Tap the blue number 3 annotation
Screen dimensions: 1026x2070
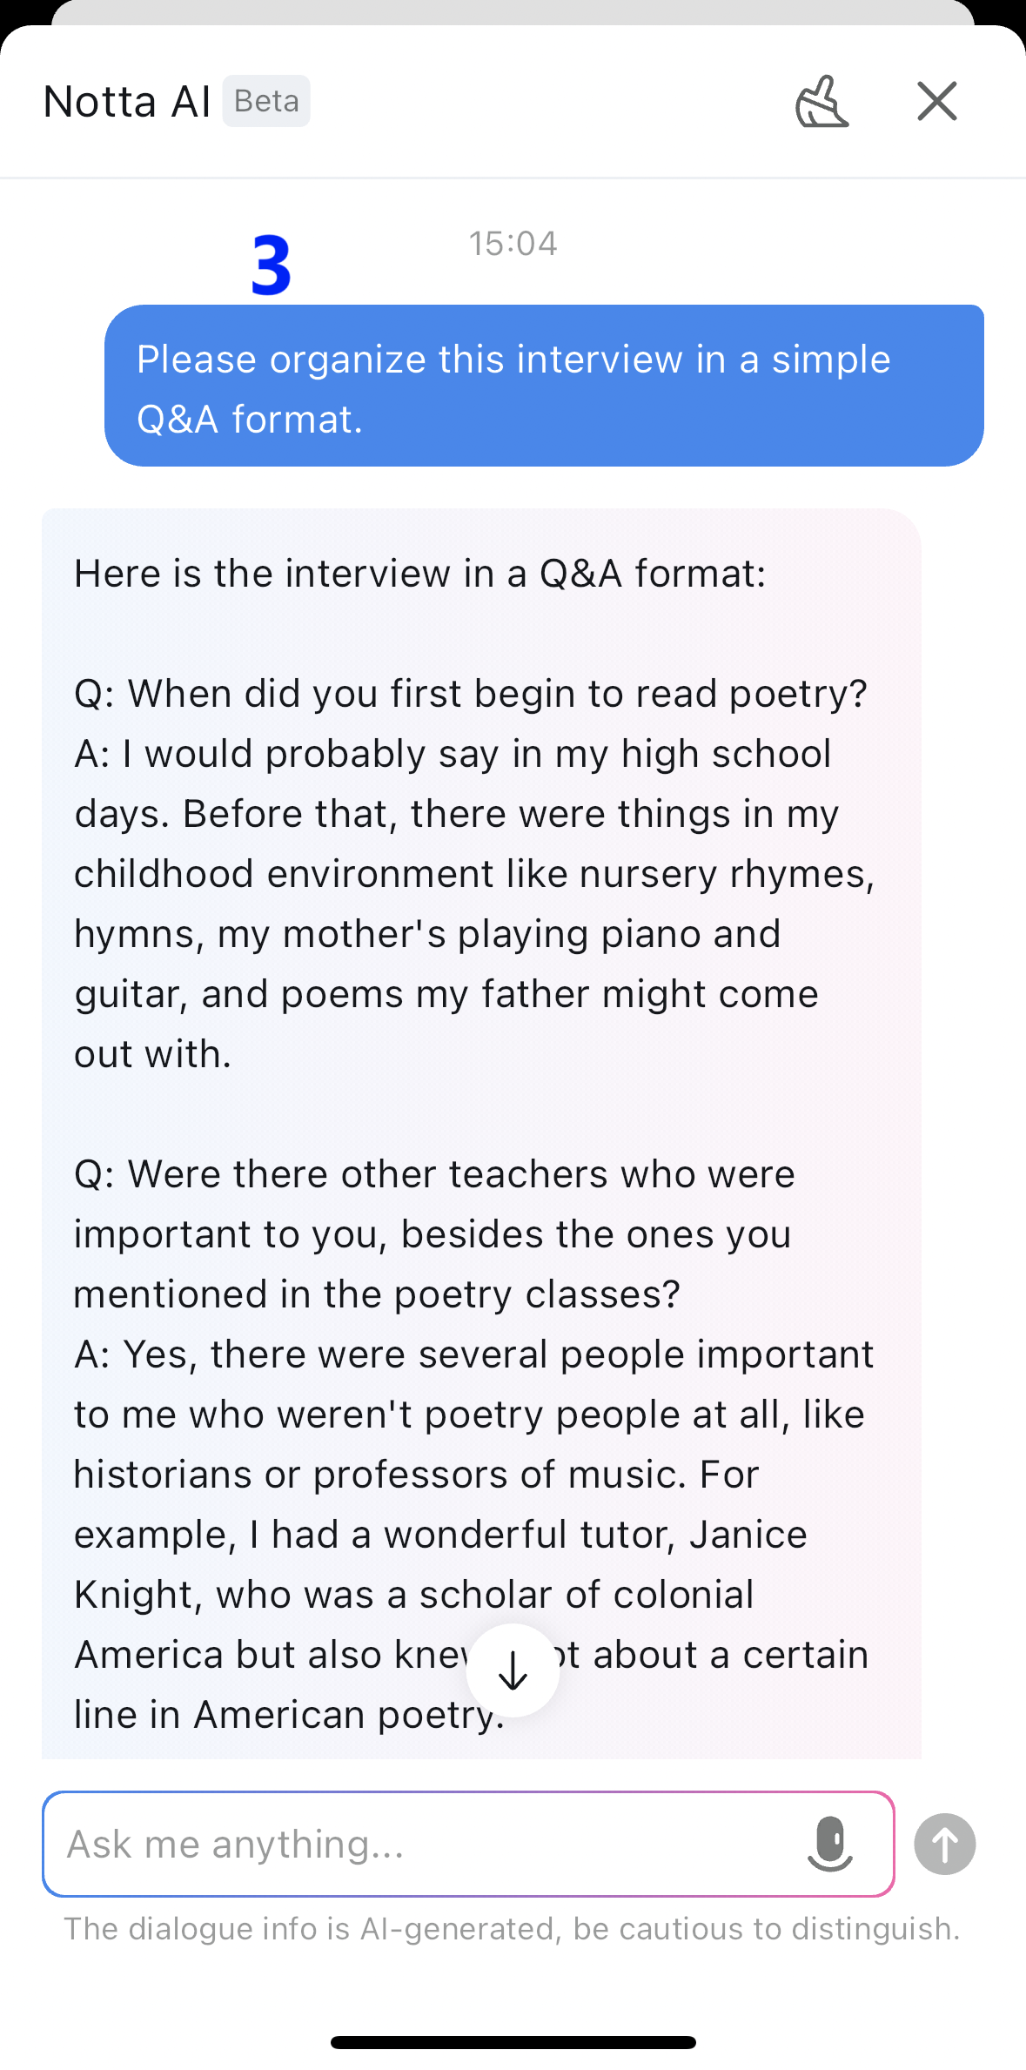click(271, 265)
